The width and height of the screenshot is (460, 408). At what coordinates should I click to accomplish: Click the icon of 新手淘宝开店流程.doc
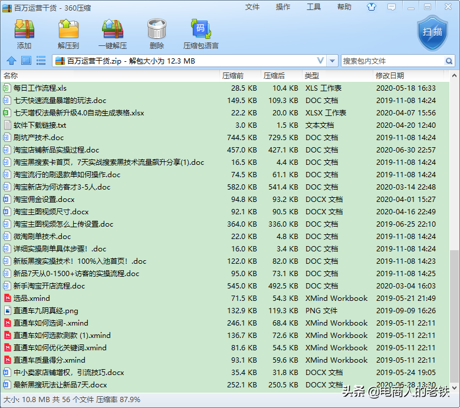(6, 286)
